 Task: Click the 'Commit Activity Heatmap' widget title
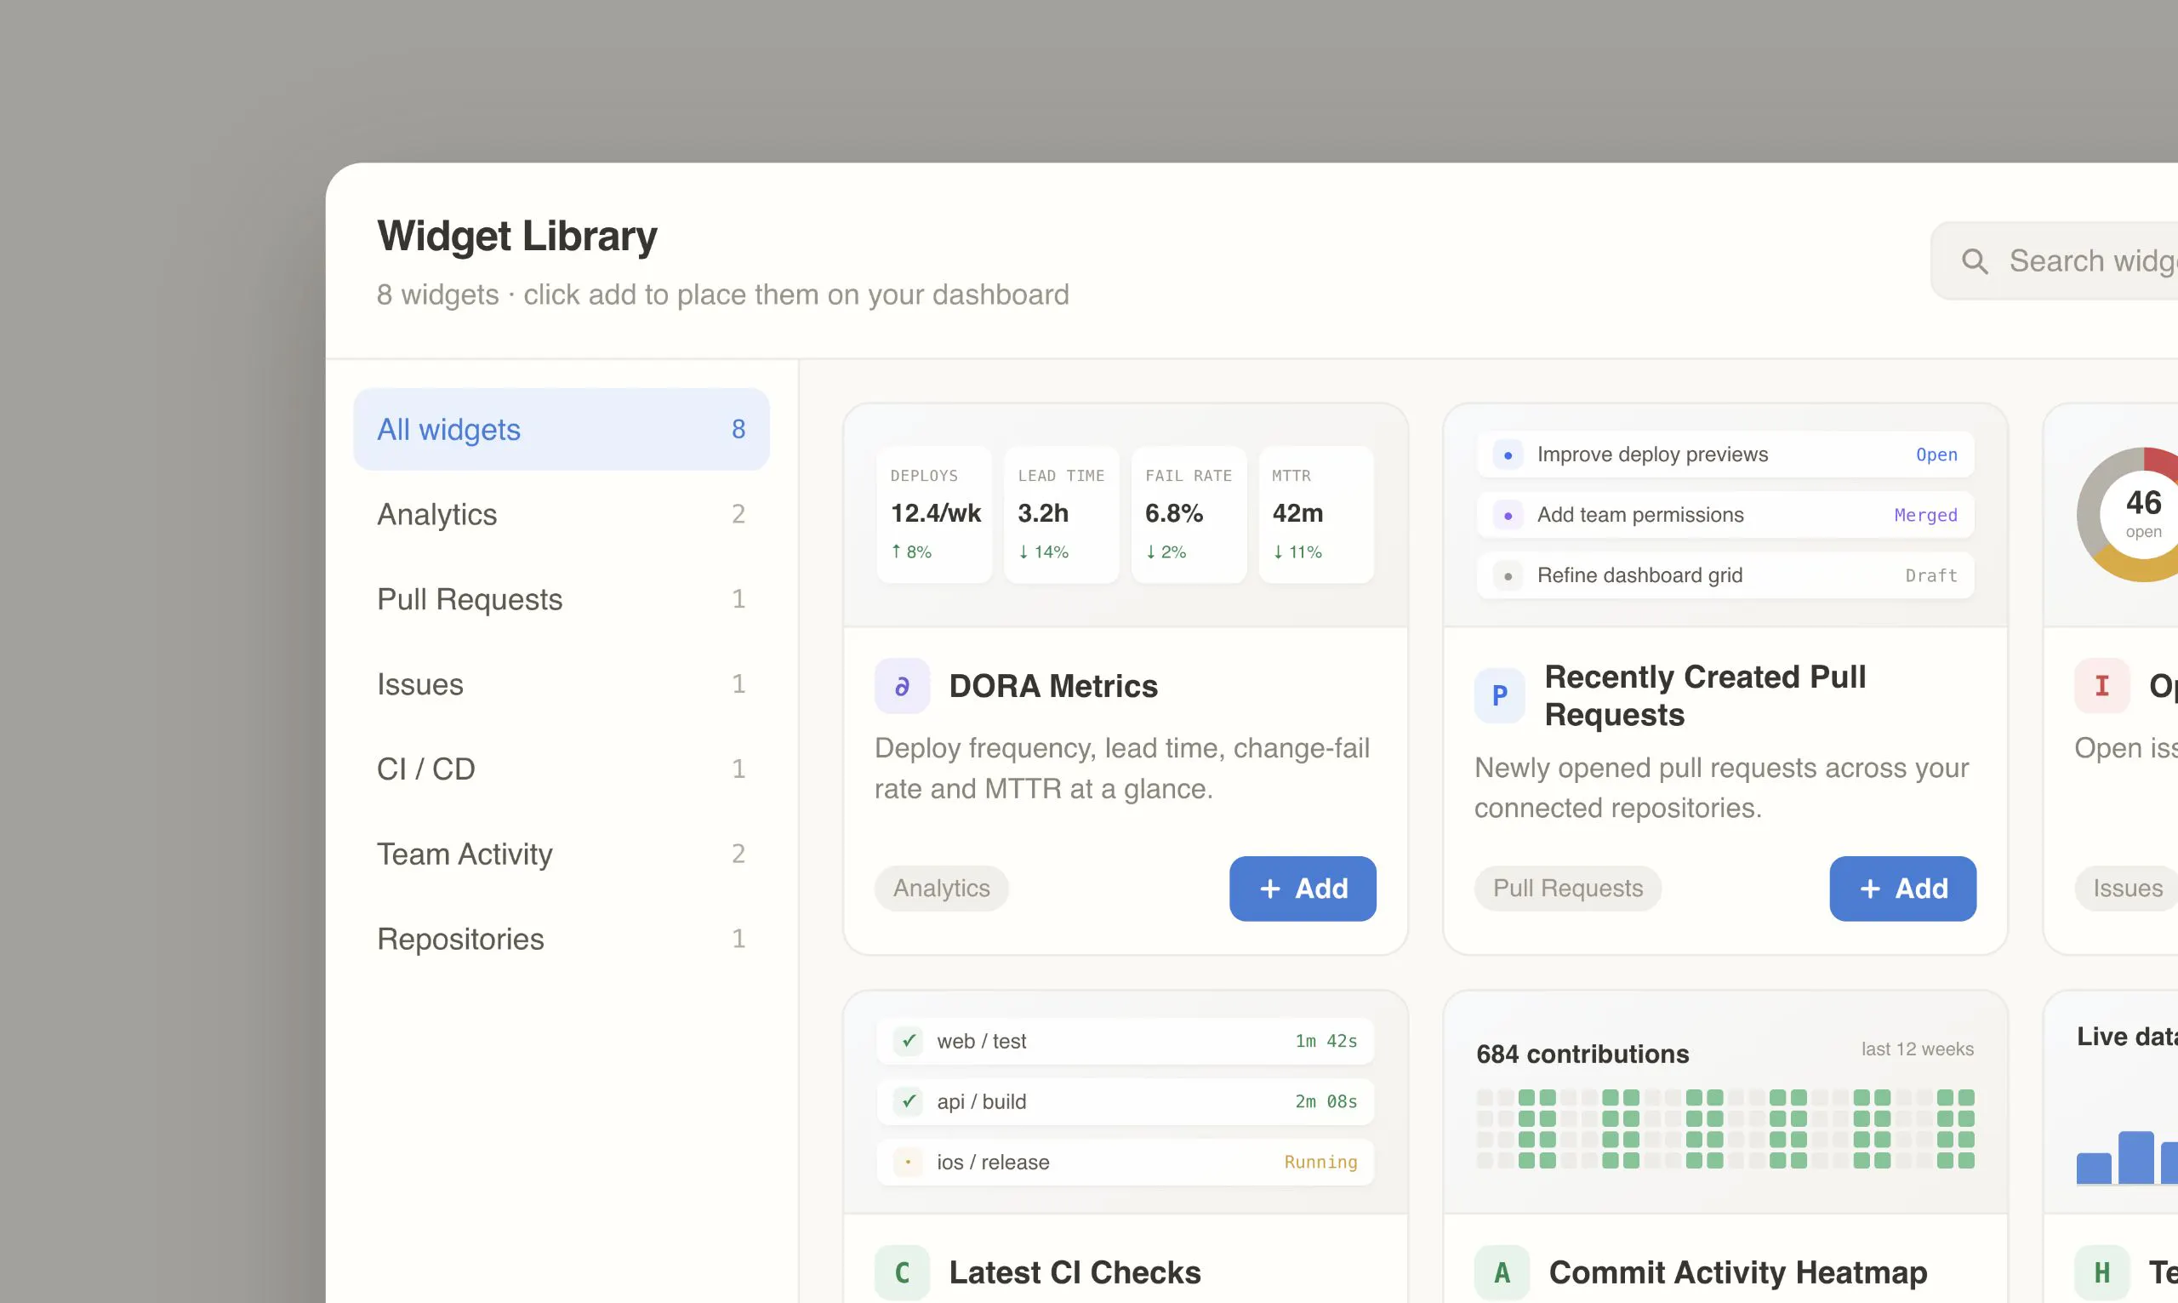coord(1737,1272)
